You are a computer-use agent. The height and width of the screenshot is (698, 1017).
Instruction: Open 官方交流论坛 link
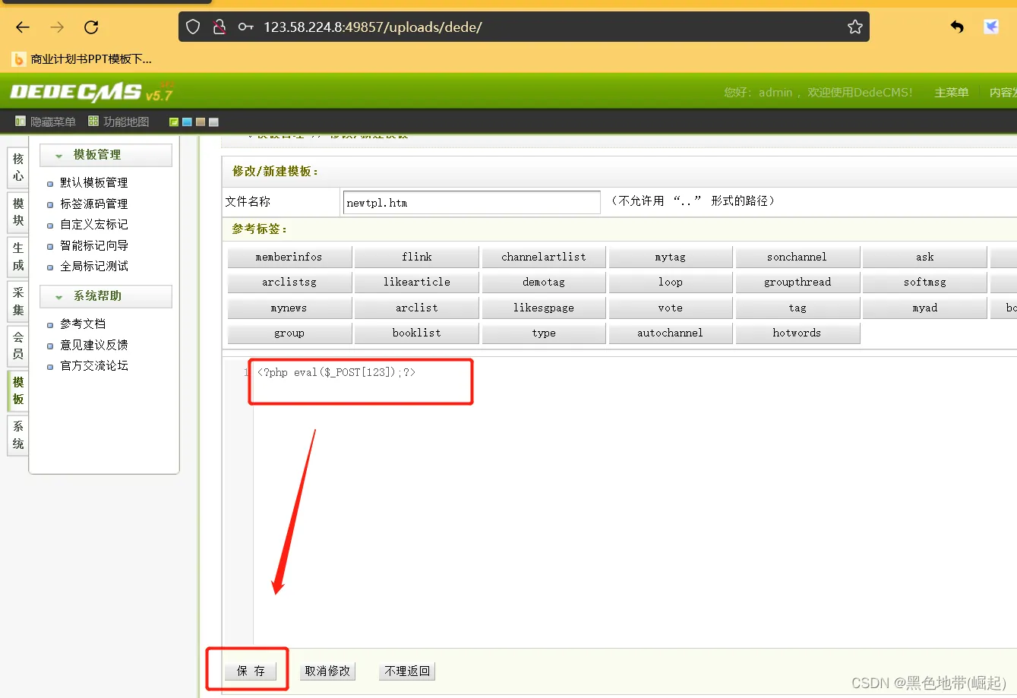point(94,366)
